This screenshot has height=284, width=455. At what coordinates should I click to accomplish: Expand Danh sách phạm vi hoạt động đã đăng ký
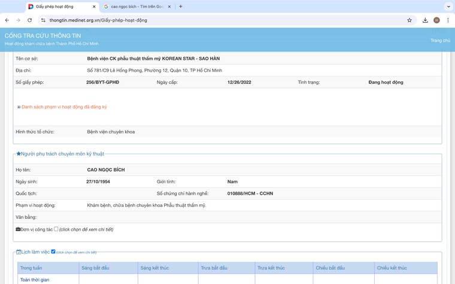tap(63, 107)
